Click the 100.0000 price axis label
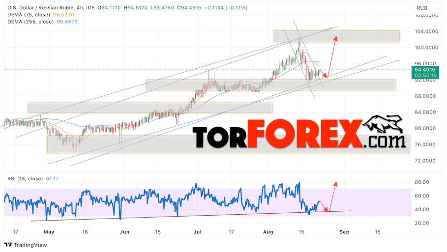The width and height of the screenshot is (447, 252). [426, 48]
